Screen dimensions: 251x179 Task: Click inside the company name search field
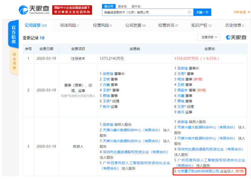tap(145, 12)
